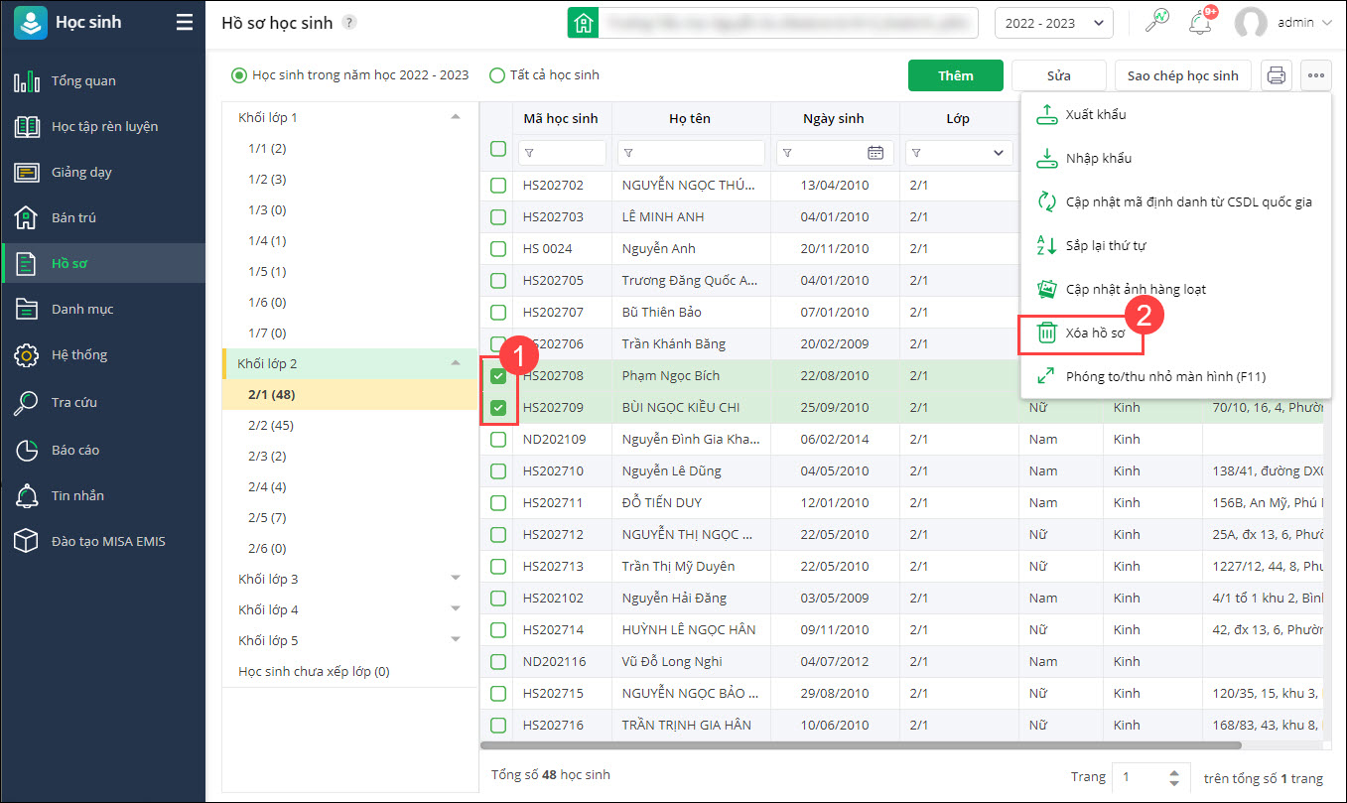This screenshot has width=1347, height=803.
Task: Uncheck the Phạm Ngọc Bích row checkbox
Action: (x=498, y=376)
